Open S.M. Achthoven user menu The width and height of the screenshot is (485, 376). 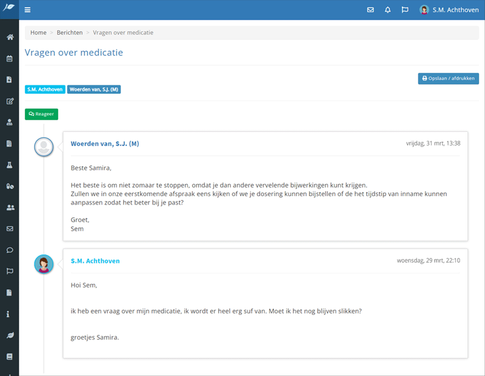[x=449, y=10]
